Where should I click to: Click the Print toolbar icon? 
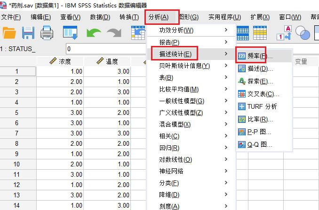click(48, 33)
